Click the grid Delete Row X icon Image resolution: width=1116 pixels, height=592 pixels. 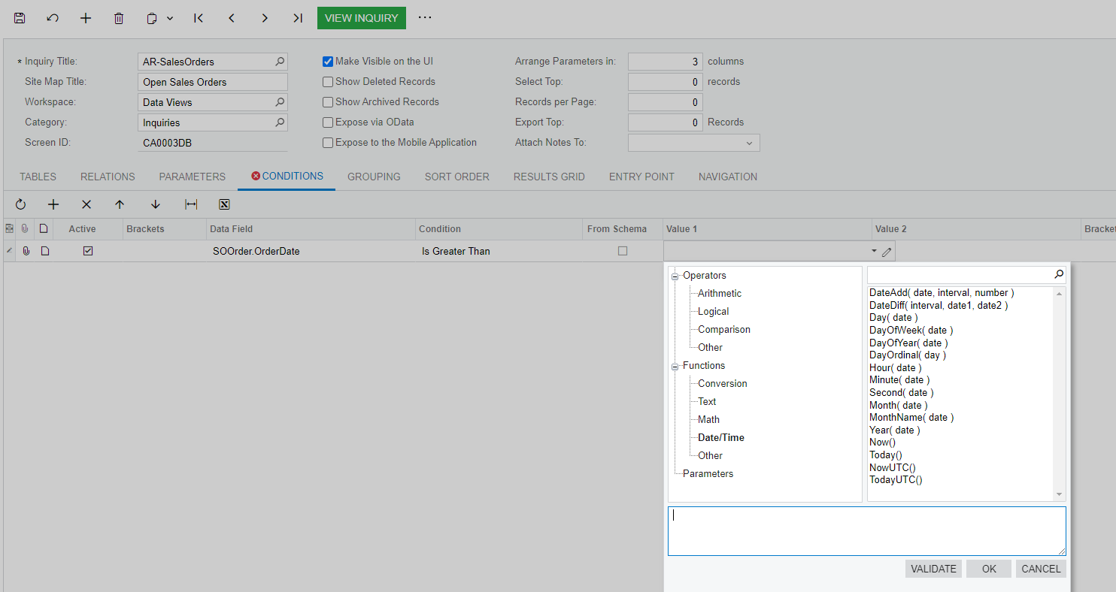[x=86, y=204]
